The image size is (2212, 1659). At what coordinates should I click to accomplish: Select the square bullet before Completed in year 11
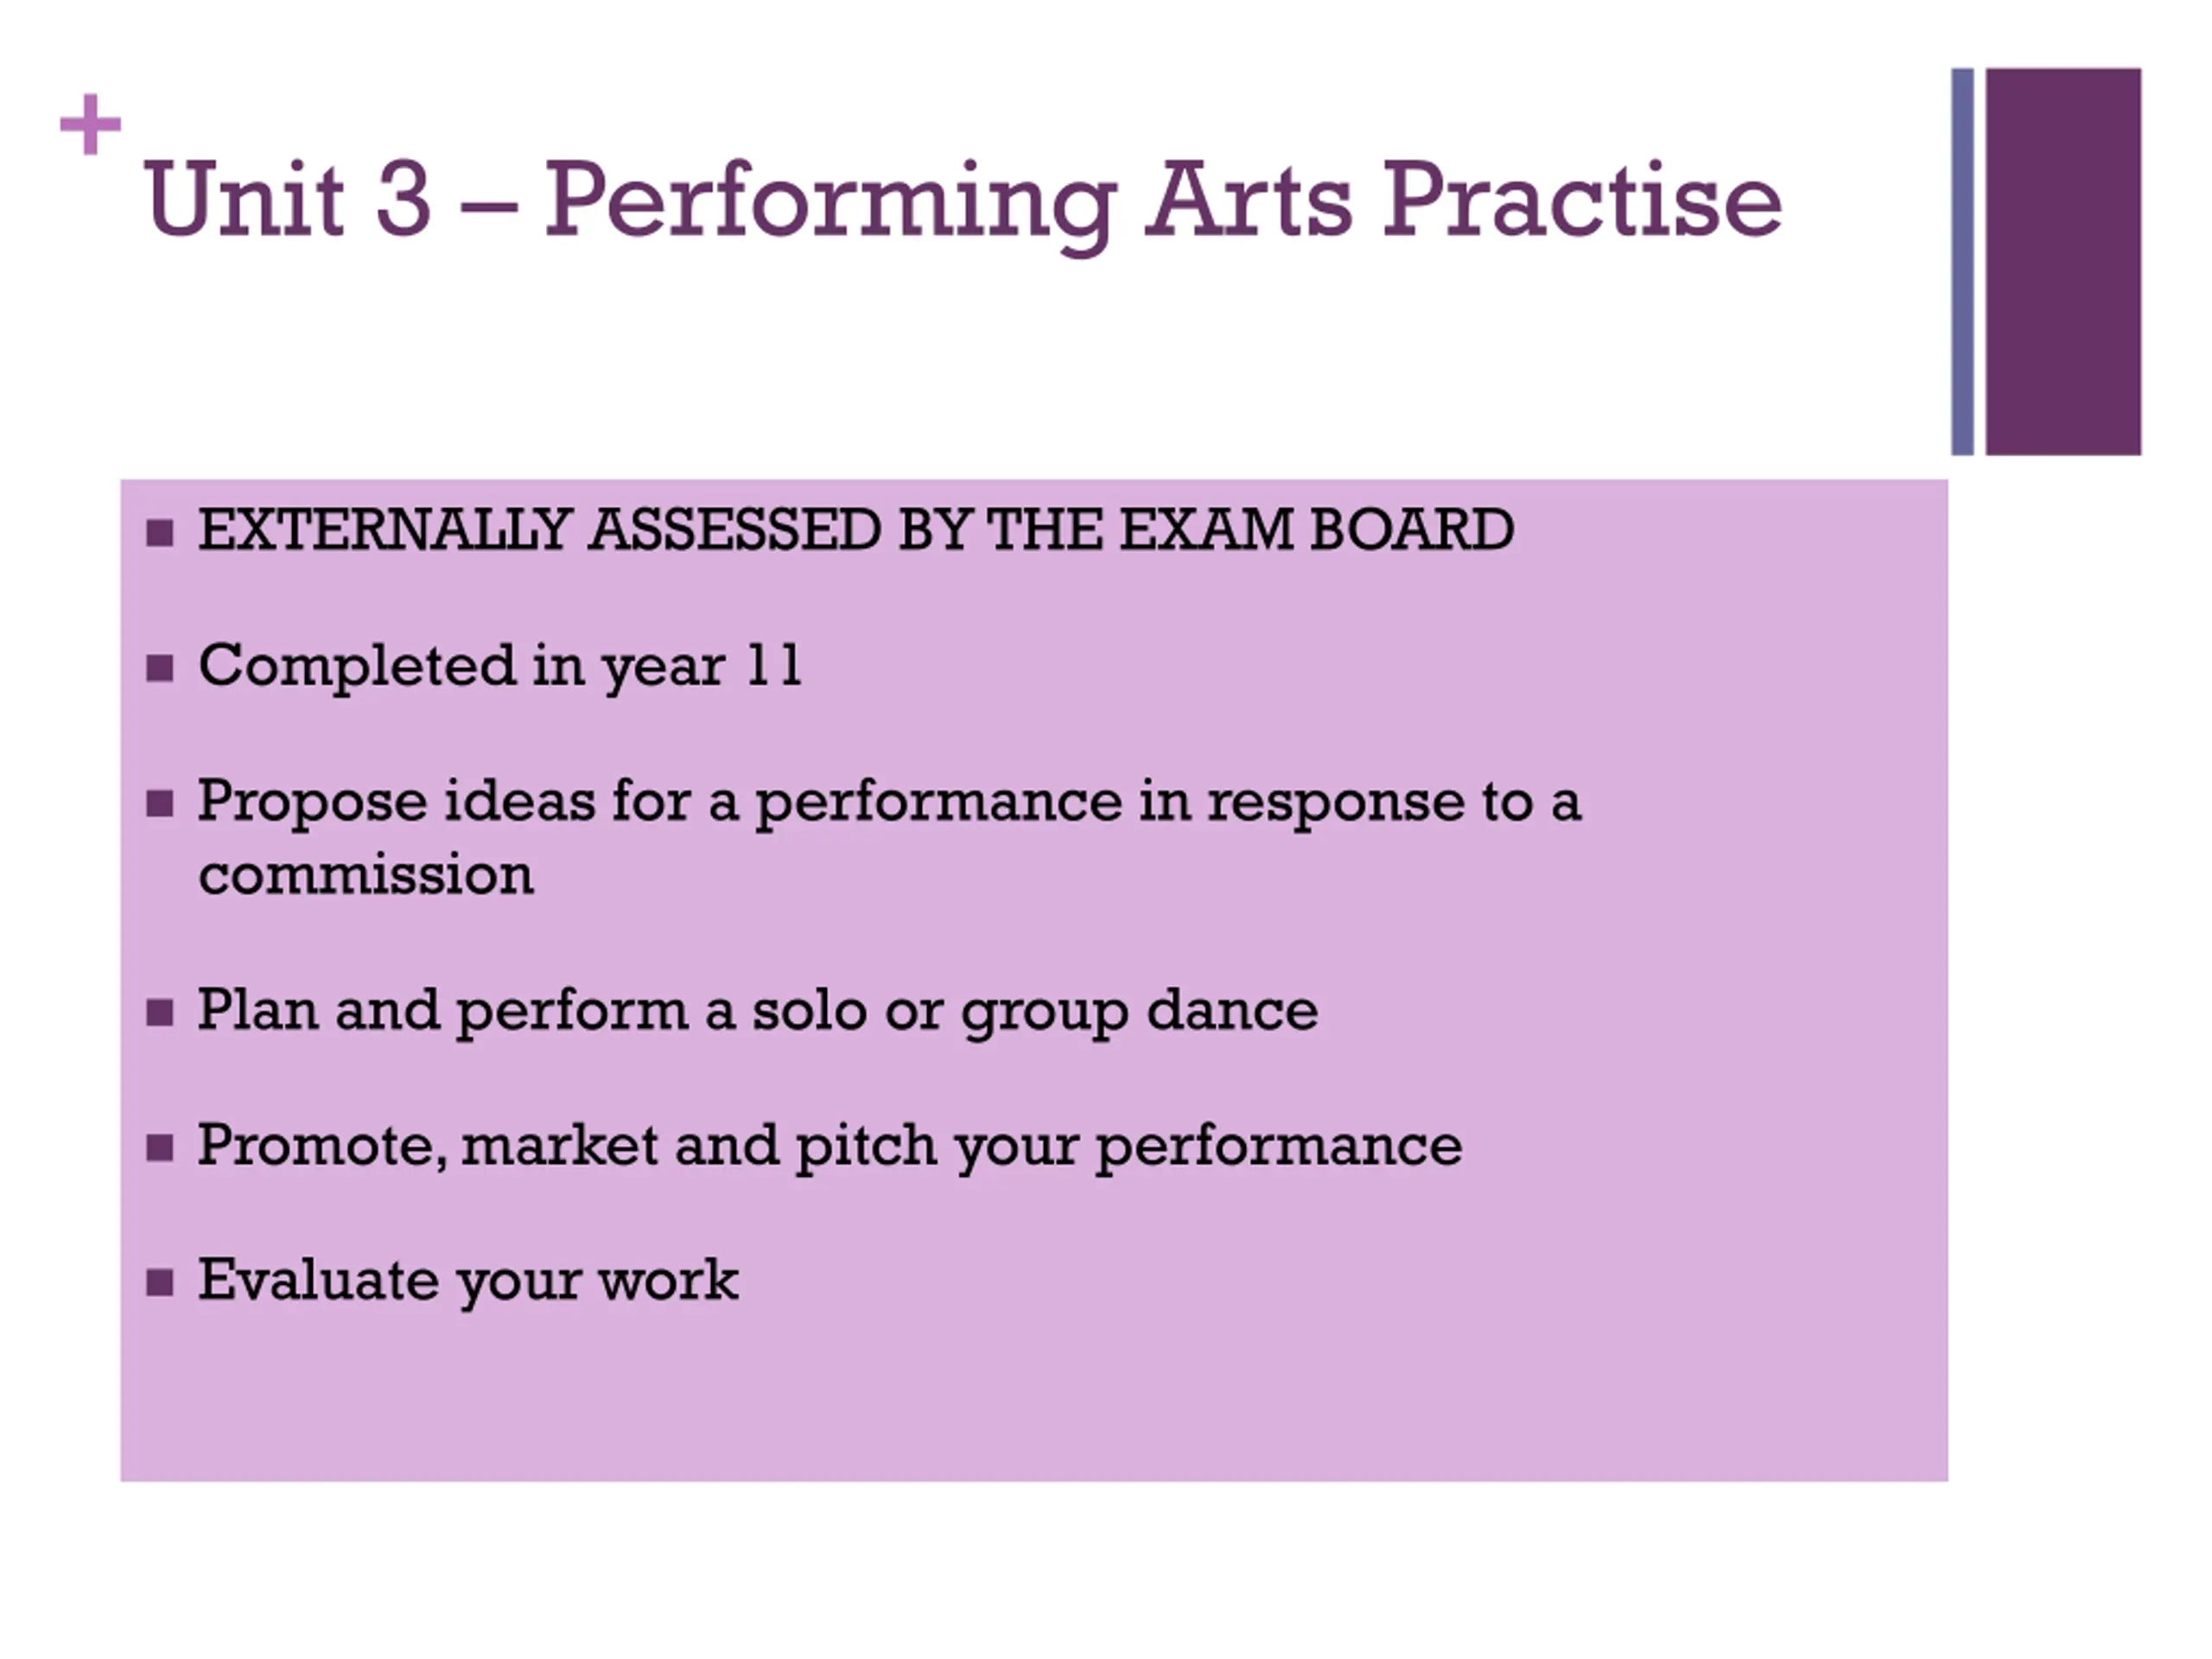point(159,668)
